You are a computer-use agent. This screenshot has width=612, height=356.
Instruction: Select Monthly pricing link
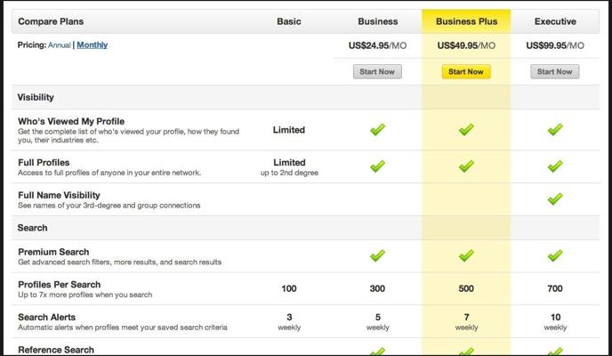tap(93, 44)
